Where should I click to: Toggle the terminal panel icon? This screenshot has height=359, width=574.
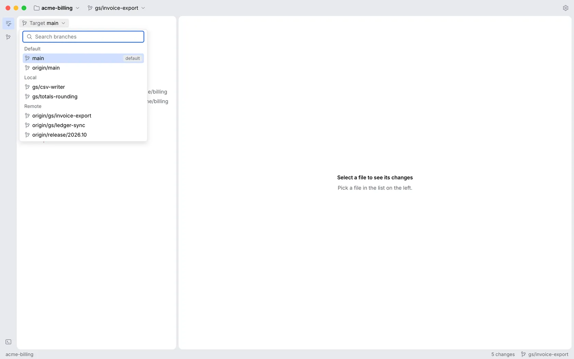(x=9, y=342)
